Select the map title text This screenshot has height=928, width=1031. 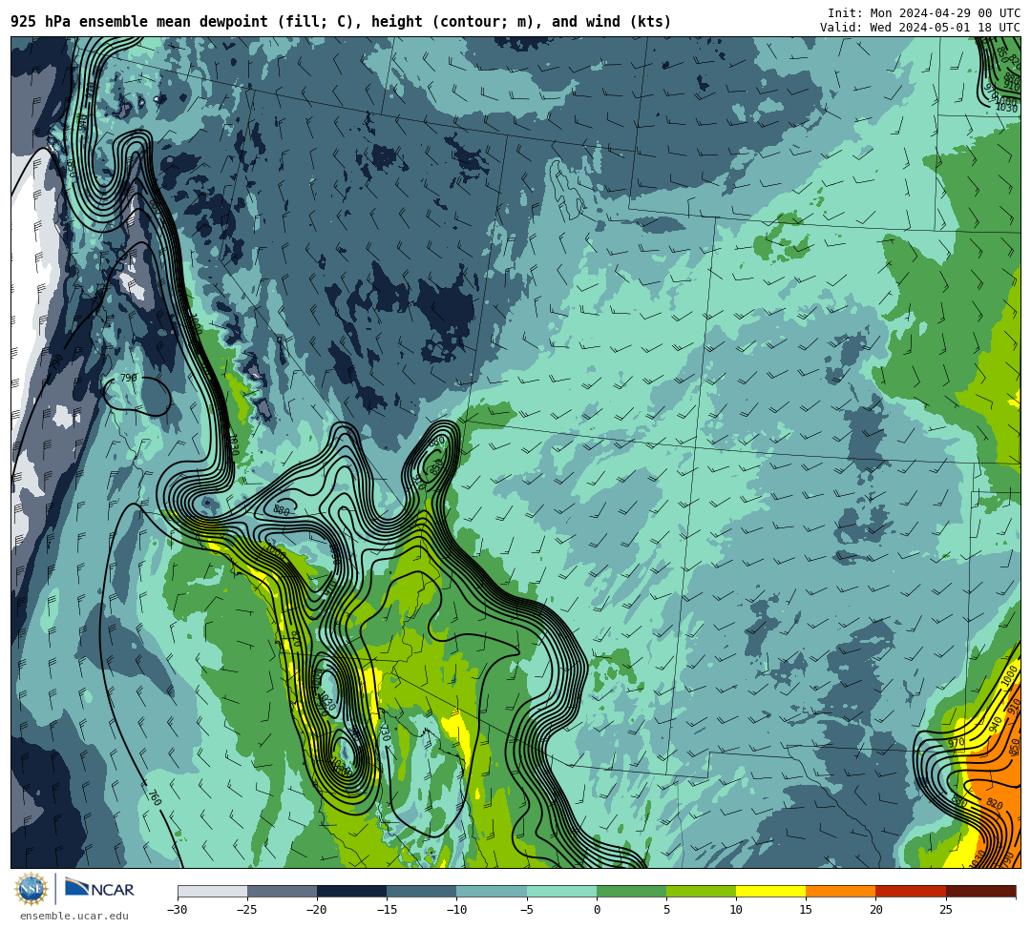tap(341, 22)
